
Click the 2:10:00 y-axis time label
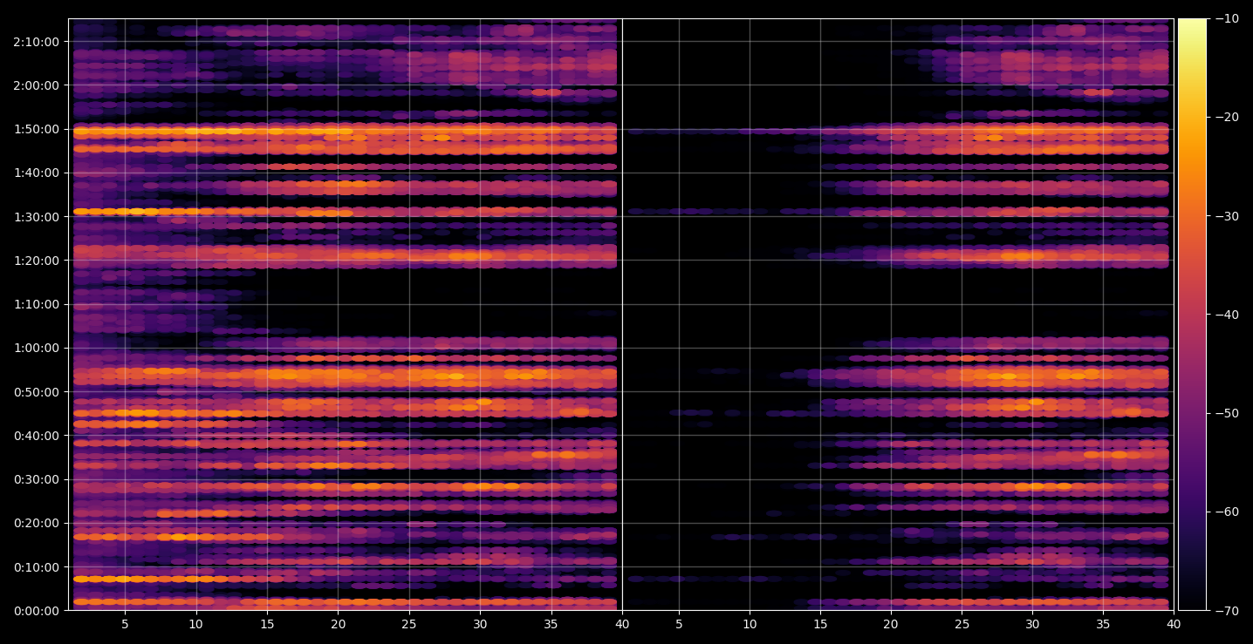coord(36,41)
